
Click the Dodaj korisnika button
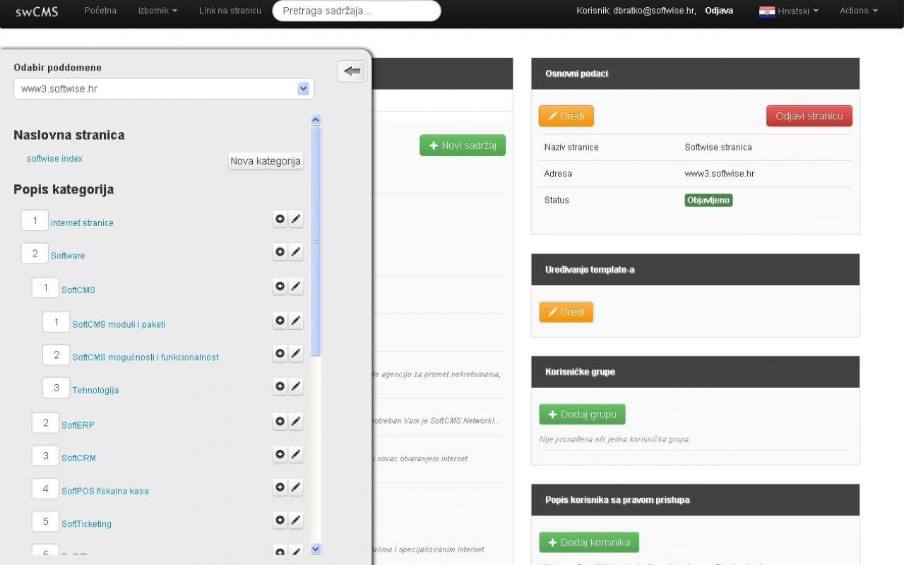589,542
